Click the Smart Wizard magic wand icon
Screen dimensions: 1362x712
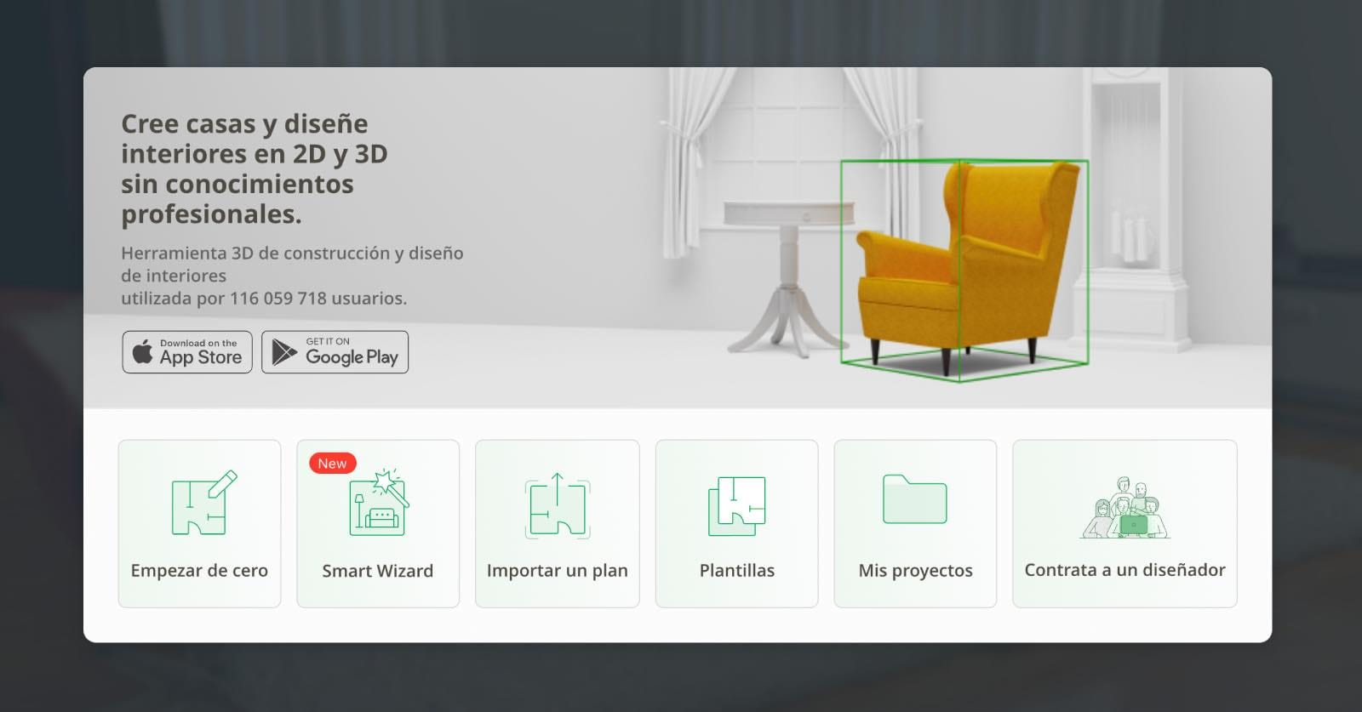(379, 503)
